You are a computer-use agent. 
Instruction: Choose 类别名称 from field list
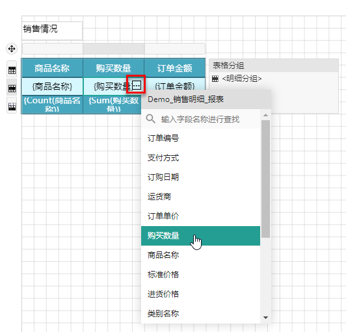(x=200, y=313)
